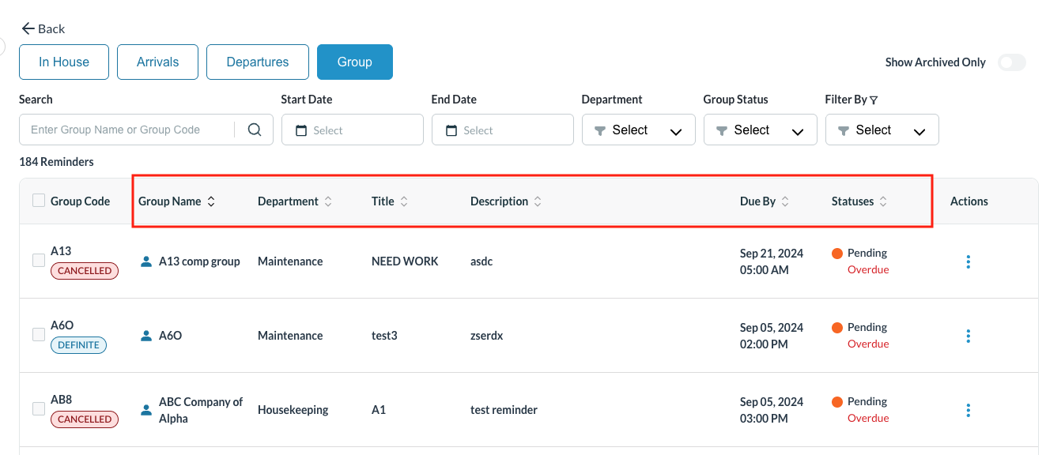
Task: Open actions menu for AB8 row
Action: click(969, 410)
